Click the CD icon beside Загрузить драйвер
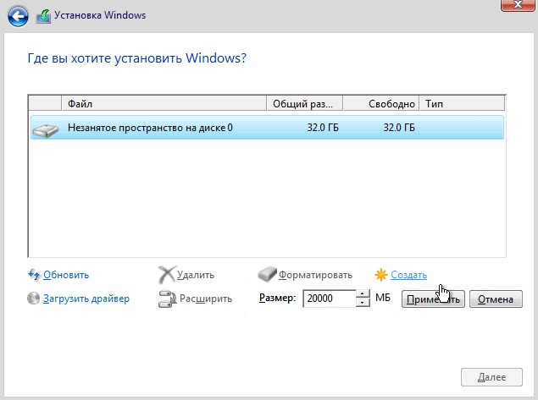Screen dimensions: 538x400 coord(33,299)
